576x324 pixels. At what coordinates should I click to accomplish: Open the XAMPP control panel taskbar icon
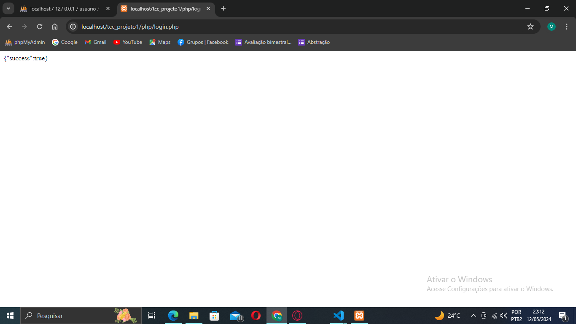359,316
